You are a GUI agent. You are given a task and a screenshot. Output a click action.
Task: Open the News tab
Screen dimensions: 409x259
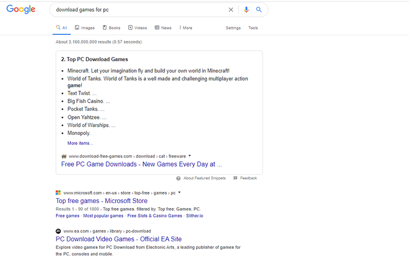(x=163, y=27)
